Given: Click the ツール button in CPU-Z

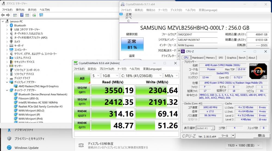Looking at the screenshot, I should click(x=225, y=136).
